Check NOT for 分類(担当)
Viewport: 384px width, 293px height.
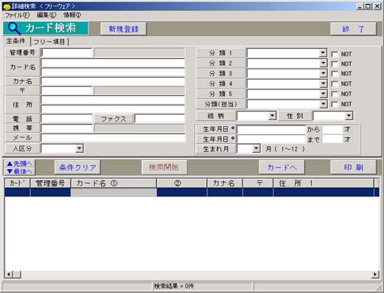pos(335,104)
